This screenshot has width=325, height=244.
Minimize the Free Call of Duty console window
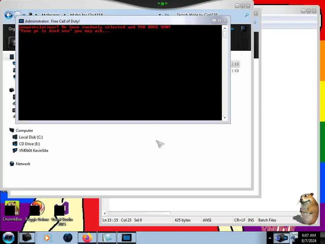coord(214,21)
